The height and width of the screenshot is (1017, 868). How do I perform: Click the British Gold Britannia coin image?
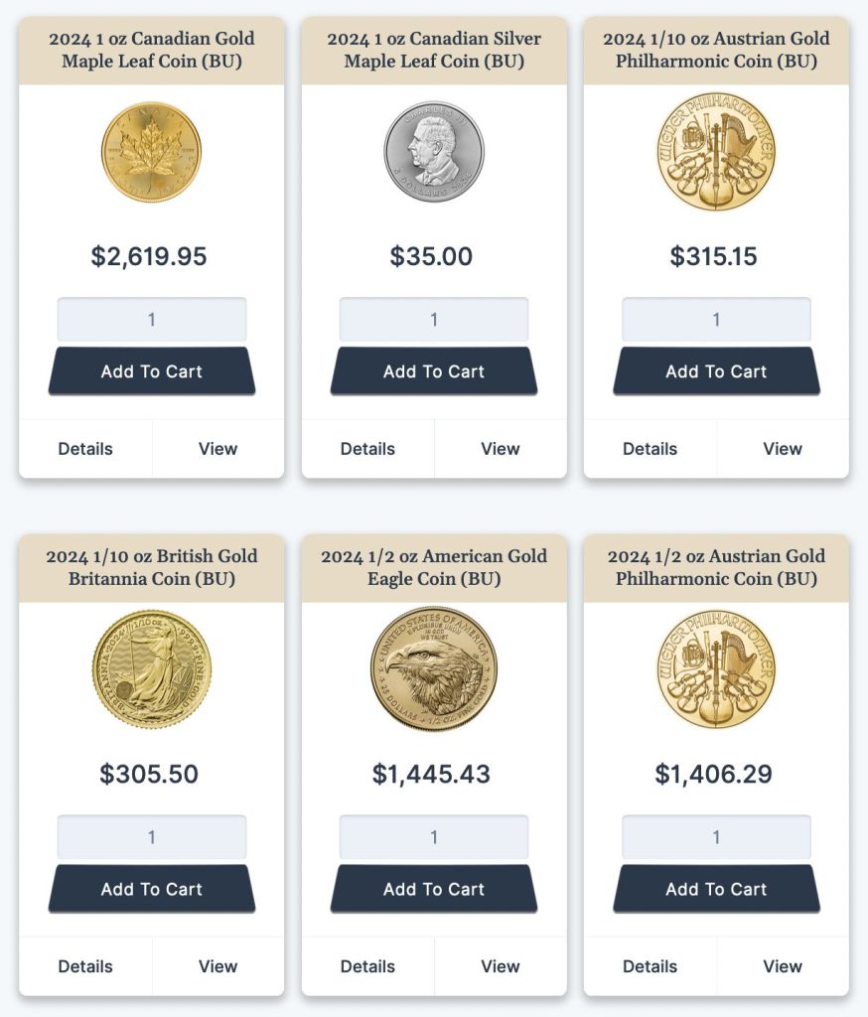[151, 668]
